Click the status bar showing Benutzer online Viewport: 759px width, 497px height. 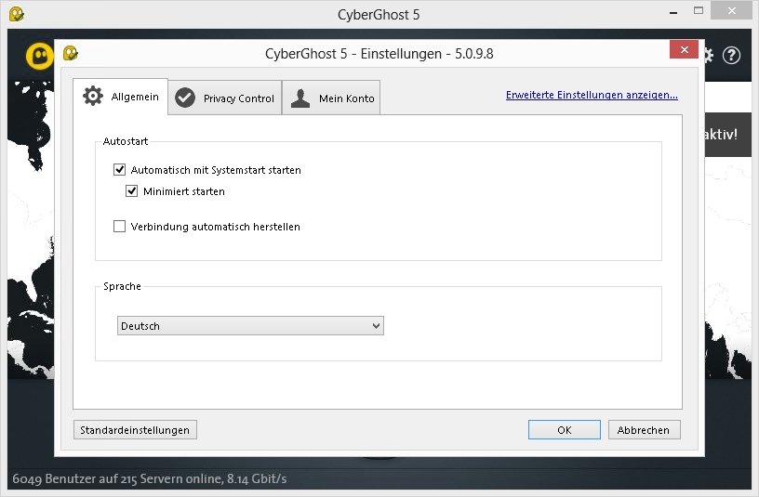pyautogui.click(x=149, y=479)
